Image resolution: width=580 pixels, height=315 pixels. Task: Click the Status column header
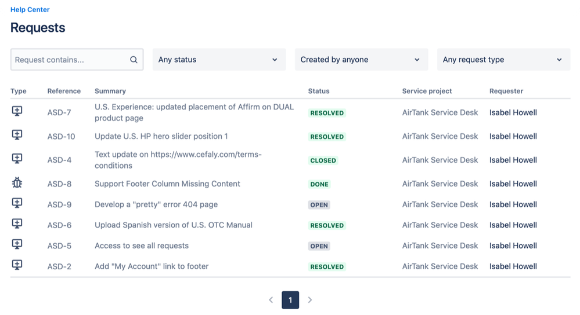(319, 91)
